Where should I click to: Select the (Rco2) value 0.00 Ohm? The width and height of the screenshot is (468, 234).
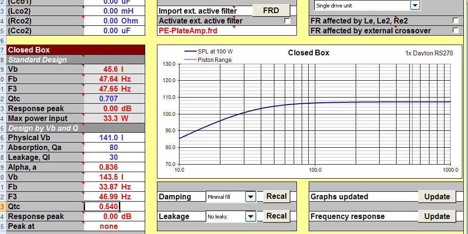click(x=114, y=21)
